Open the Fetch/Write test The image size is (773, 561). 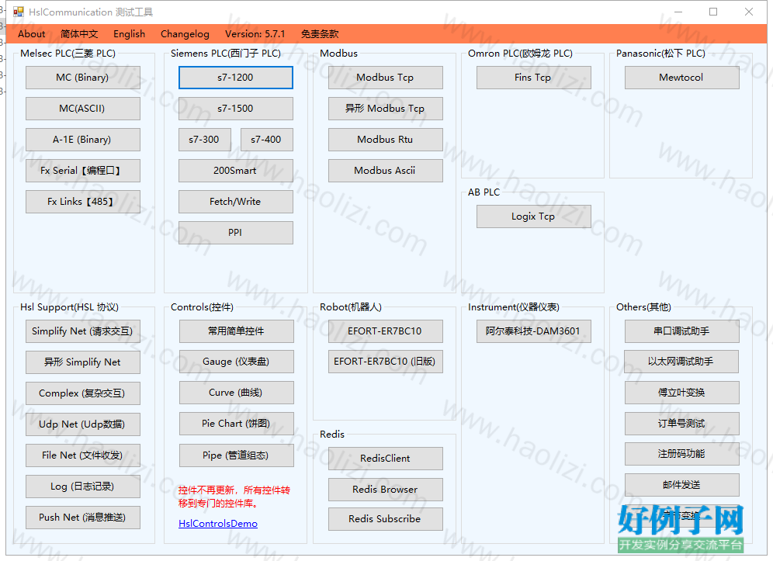pos(236,202)
